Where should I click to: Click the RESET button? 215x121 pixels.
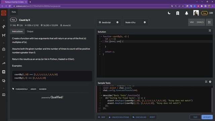[x=152, y=117]
